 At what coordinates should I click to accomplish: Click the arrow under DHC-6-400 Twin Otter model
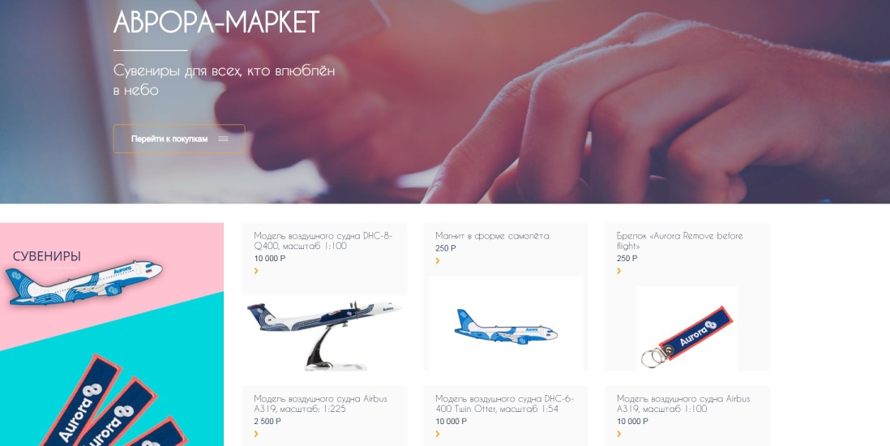[438, 434]
